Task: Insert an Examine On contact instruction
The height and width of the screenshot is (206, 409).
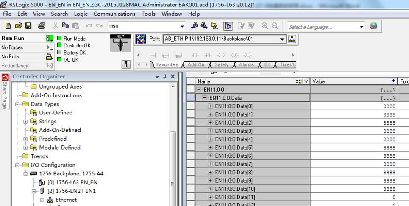Action: [x=194, y=55]
